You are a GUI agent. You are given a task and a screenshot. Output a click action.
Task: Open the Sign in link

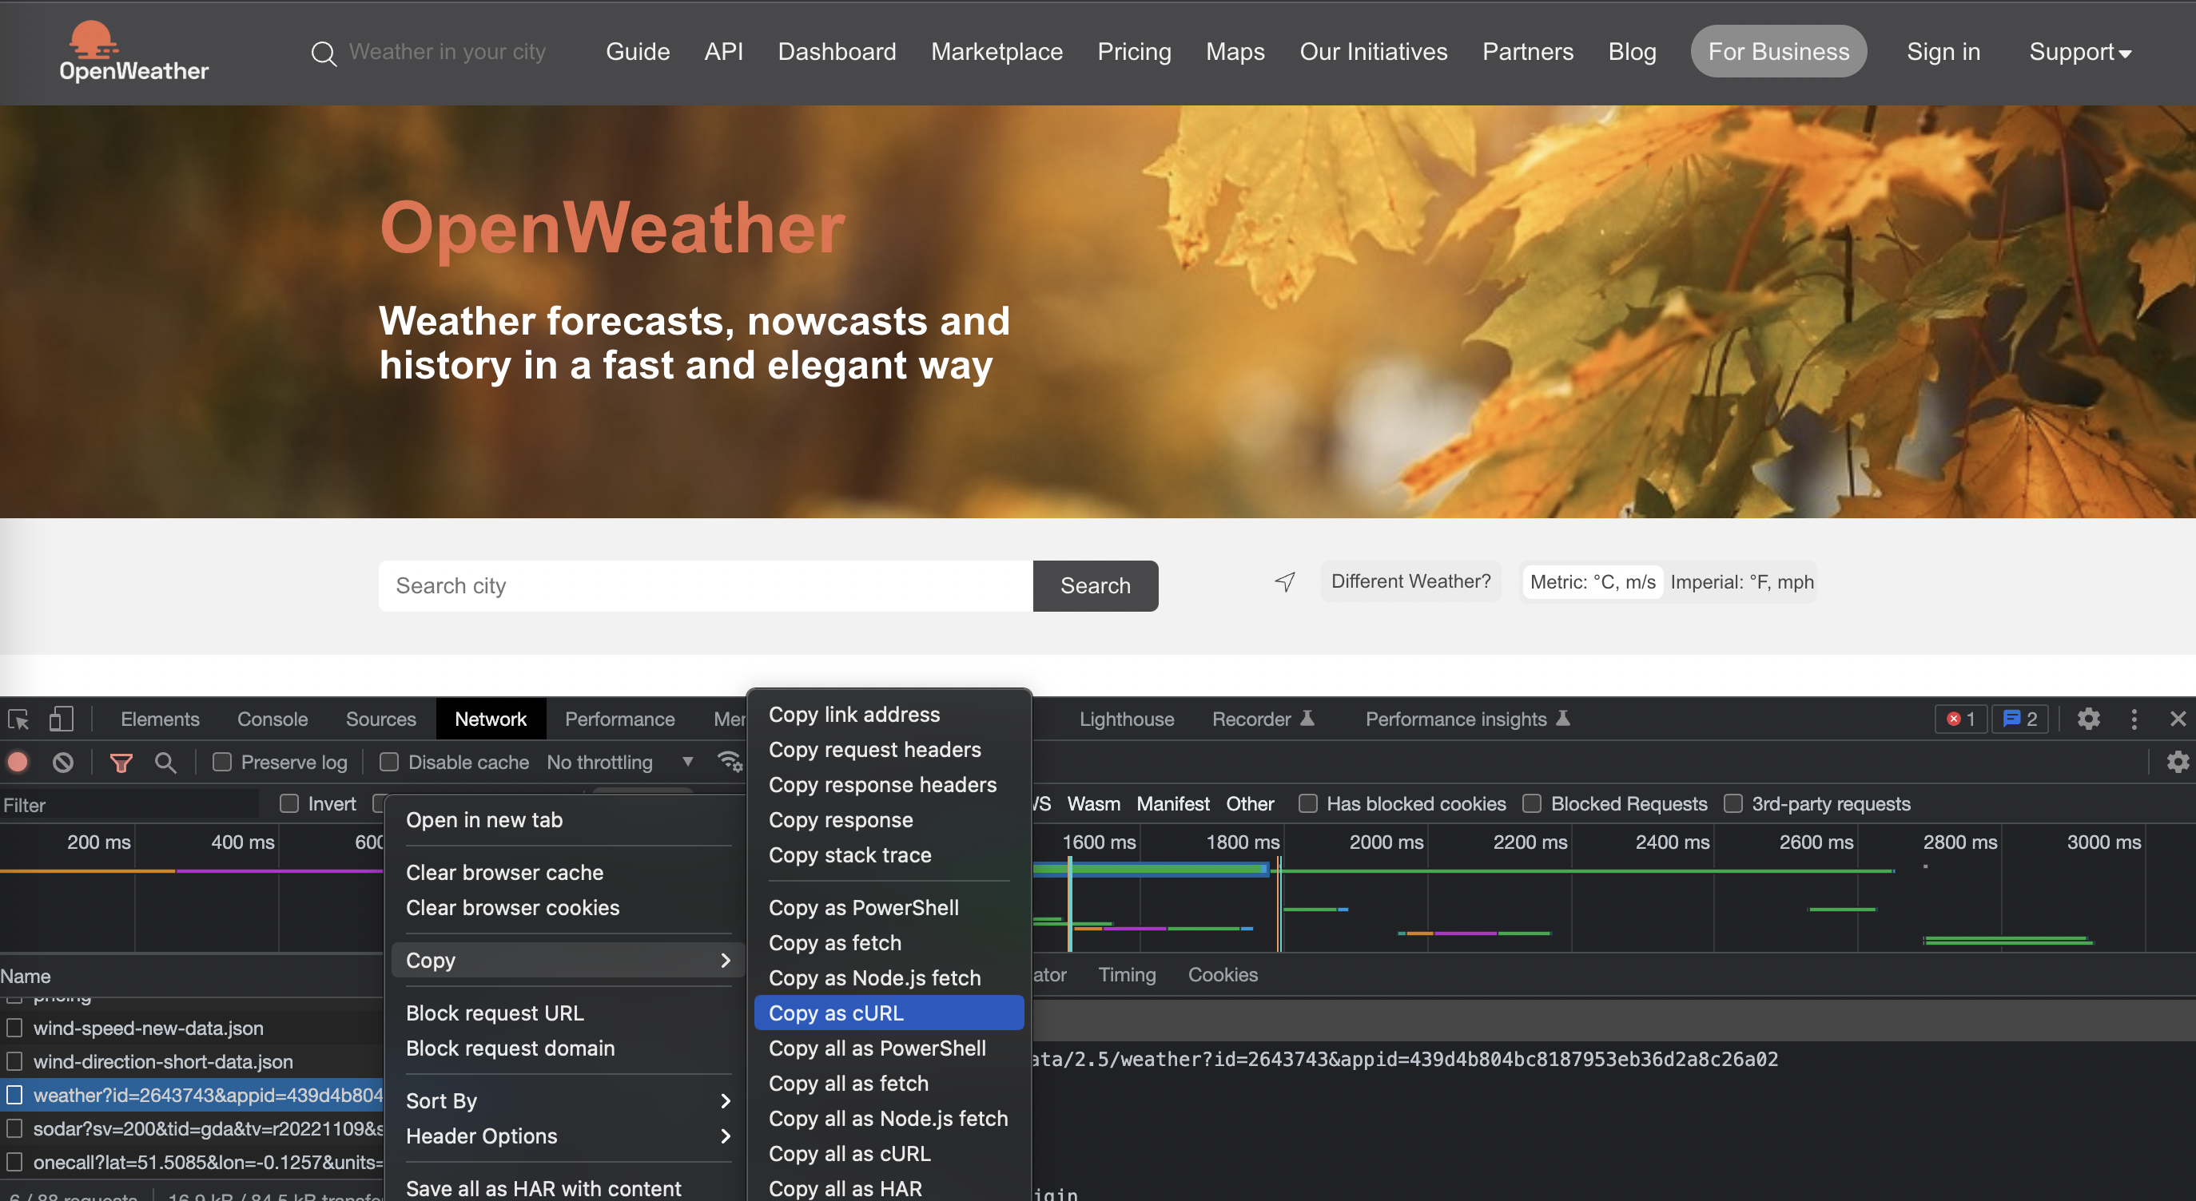[x=1943, y=52]
